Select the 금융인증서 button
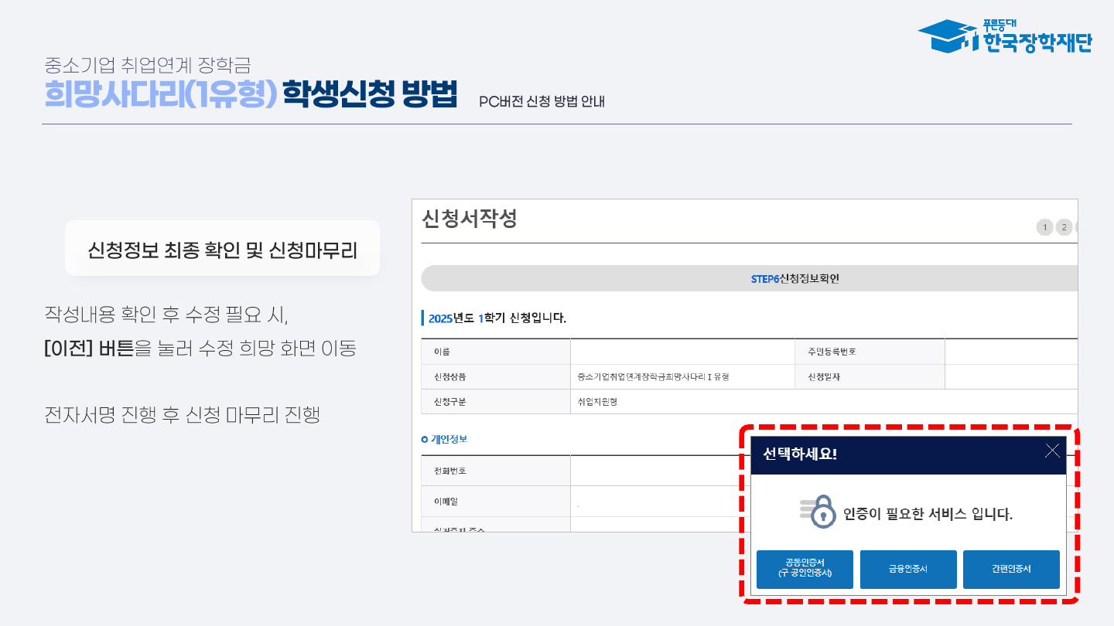Screen dimensions: 1114x626 point(908,570)
